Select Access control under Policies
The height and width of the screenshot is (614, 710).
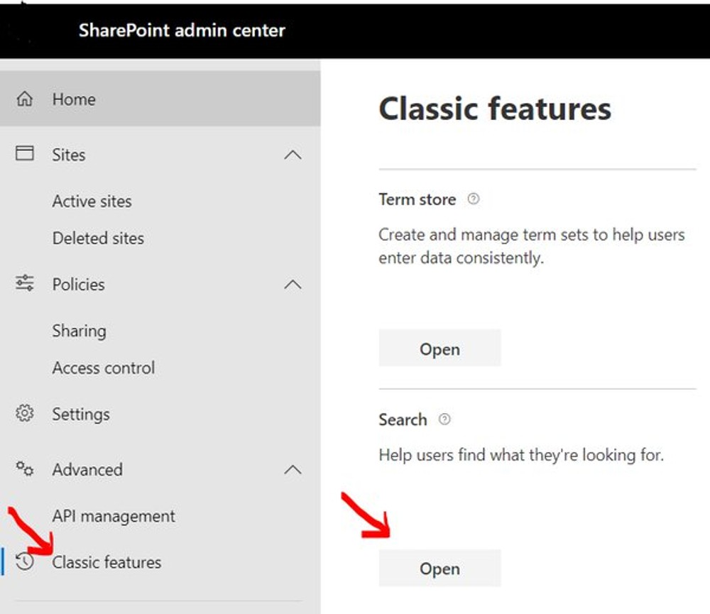click(x=103, y=368)
